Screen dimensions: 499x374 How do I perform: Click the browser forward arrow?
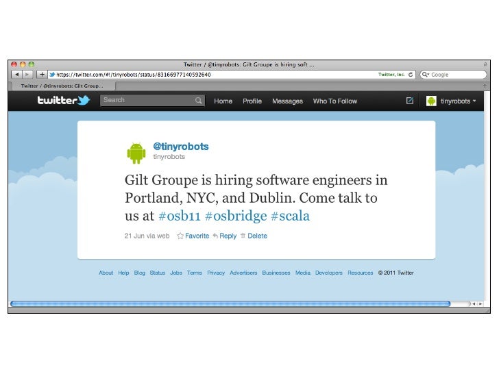(27, 75)
